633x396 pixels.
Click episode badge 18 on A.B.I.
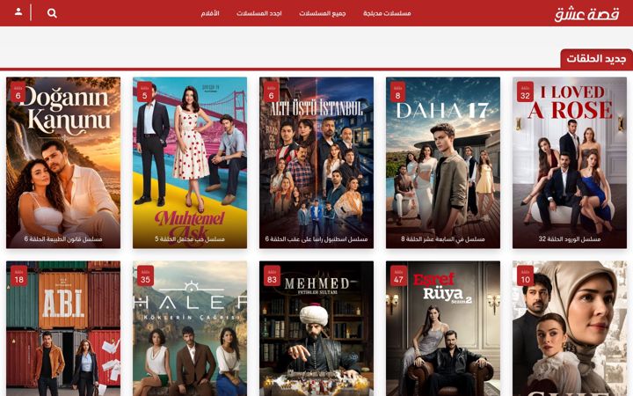point(19,276)
